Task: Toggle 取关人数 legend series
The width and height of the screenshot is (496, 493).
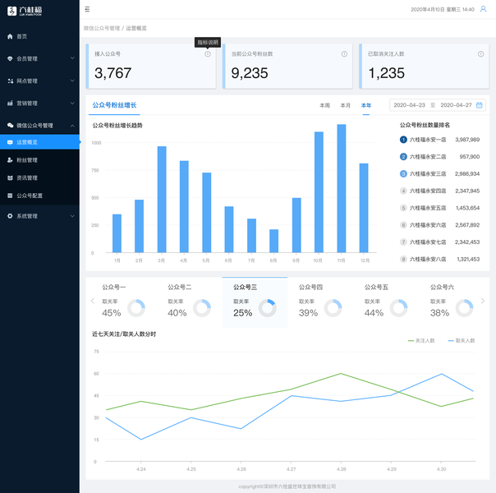Action: [x=462, y=340]
